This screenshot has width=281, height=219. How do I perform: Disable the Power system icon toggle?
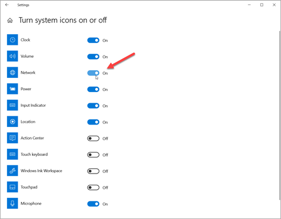(93, 89)
